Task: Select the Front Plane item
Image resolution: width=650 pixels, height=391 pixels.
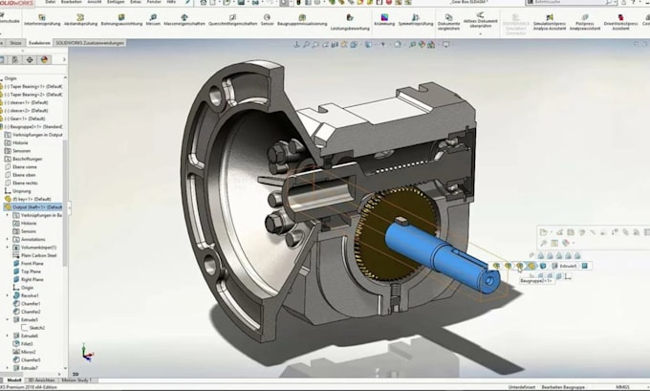Action: 28,264
